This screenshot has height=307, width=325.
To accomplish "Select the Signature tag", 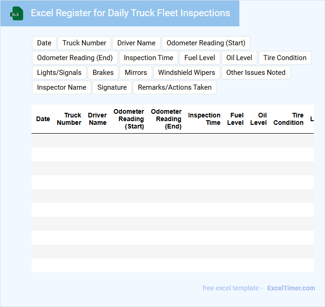I will [x=112, y=87].
